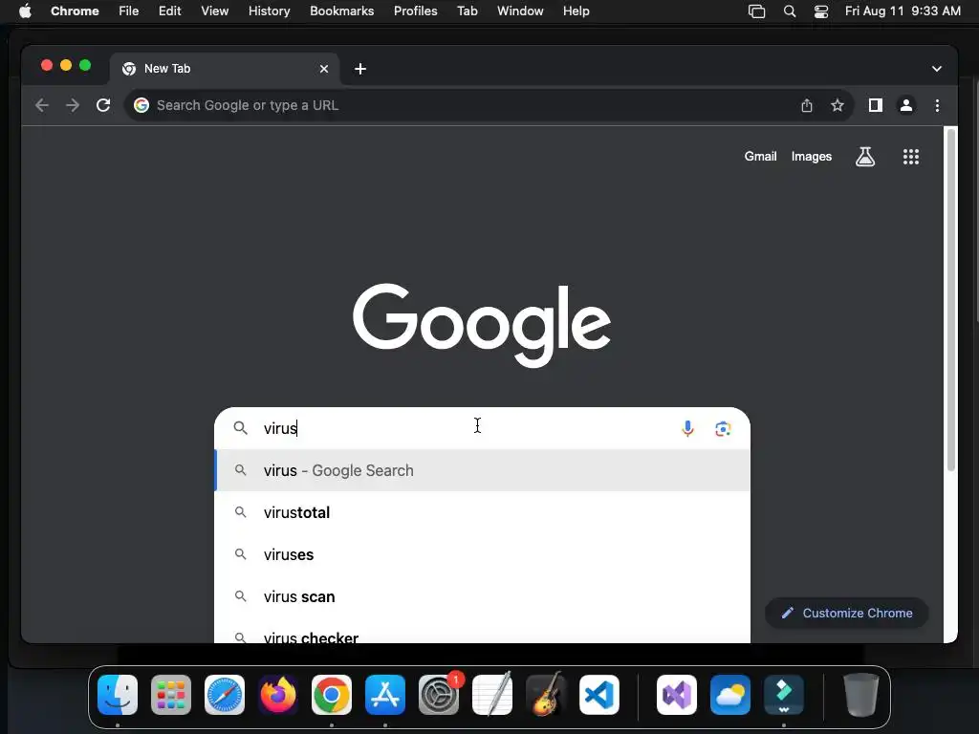The width and height of the screenshot is (979, 734).
Task: Click the Chrome icon in the Dock
Action: [332, 695]
